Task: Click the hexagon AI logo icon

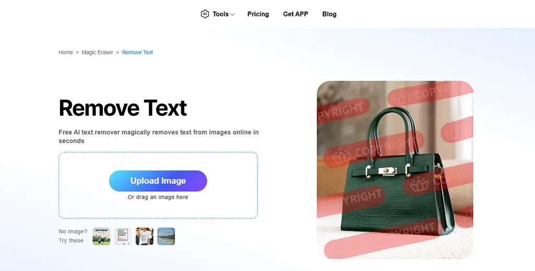Action: [205, 14]
